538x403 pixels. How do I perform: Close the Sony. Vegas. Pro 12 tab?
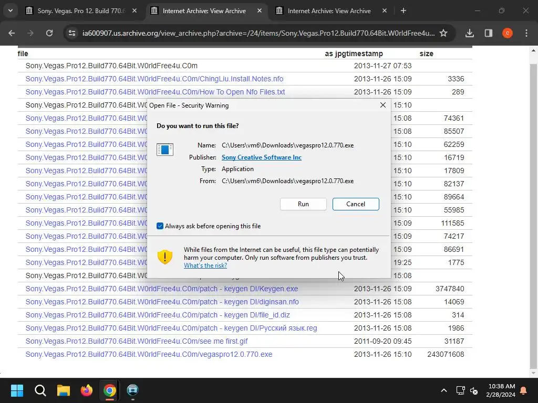point(134,10)
